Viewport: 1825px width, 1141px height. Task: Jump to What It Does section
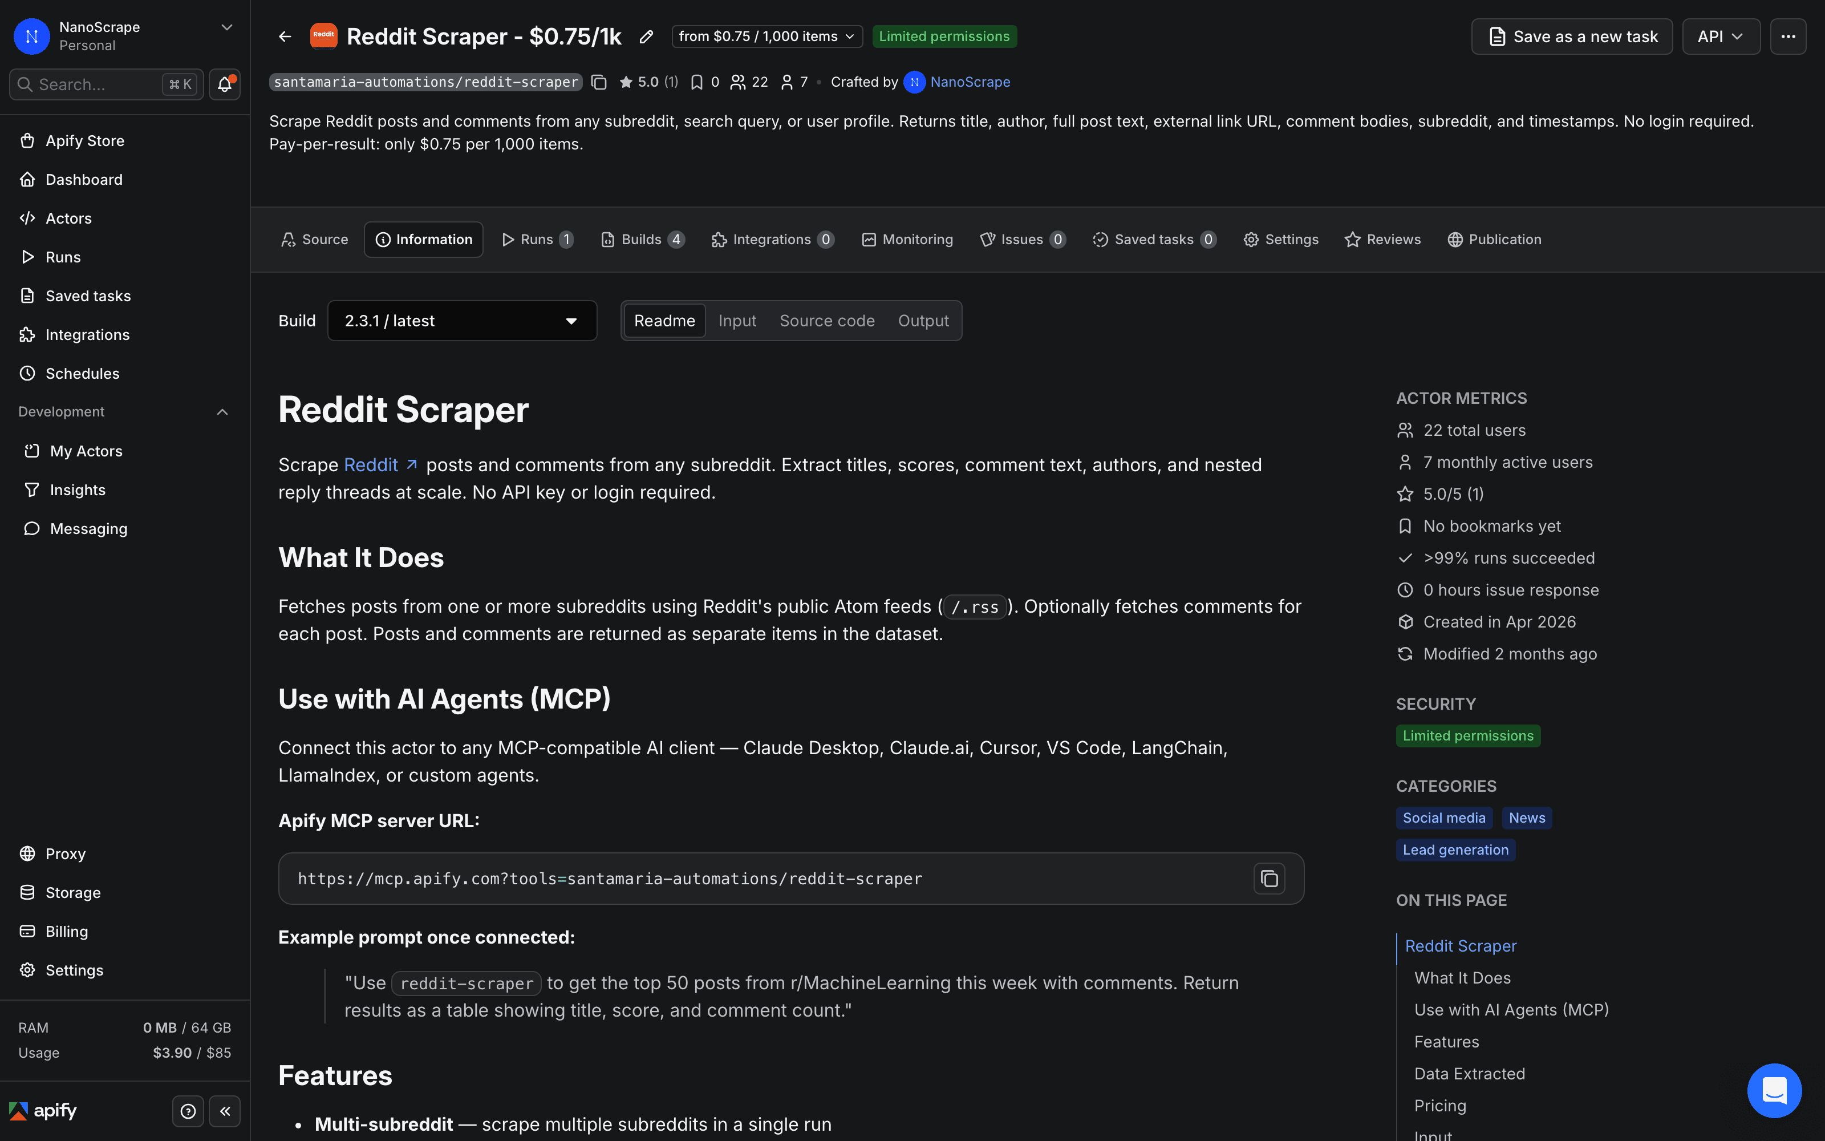pos(1462,978)
